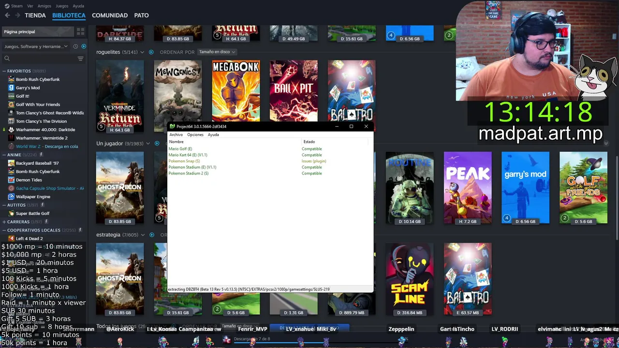619x348 pixels.
Task: Open the COMUNIDAD tab in Steam
Action: 110,15
